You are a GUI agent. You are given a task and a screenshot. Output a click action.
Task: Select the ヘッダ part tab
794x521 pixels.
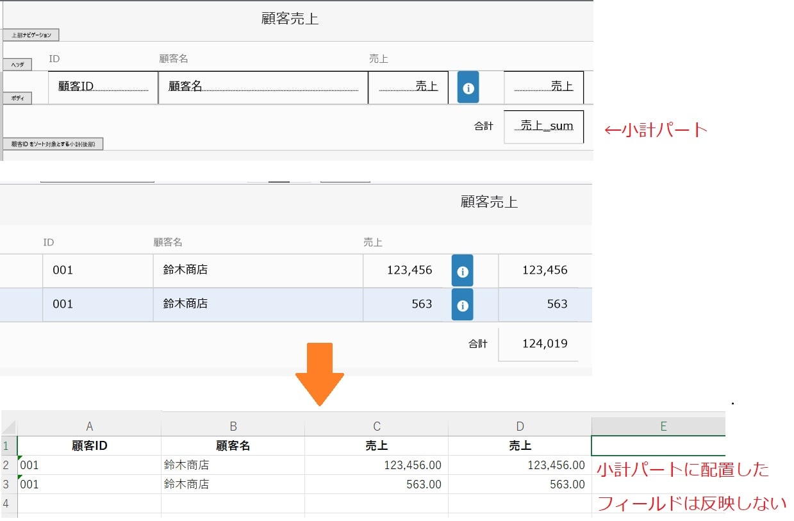tap(18, 64)
